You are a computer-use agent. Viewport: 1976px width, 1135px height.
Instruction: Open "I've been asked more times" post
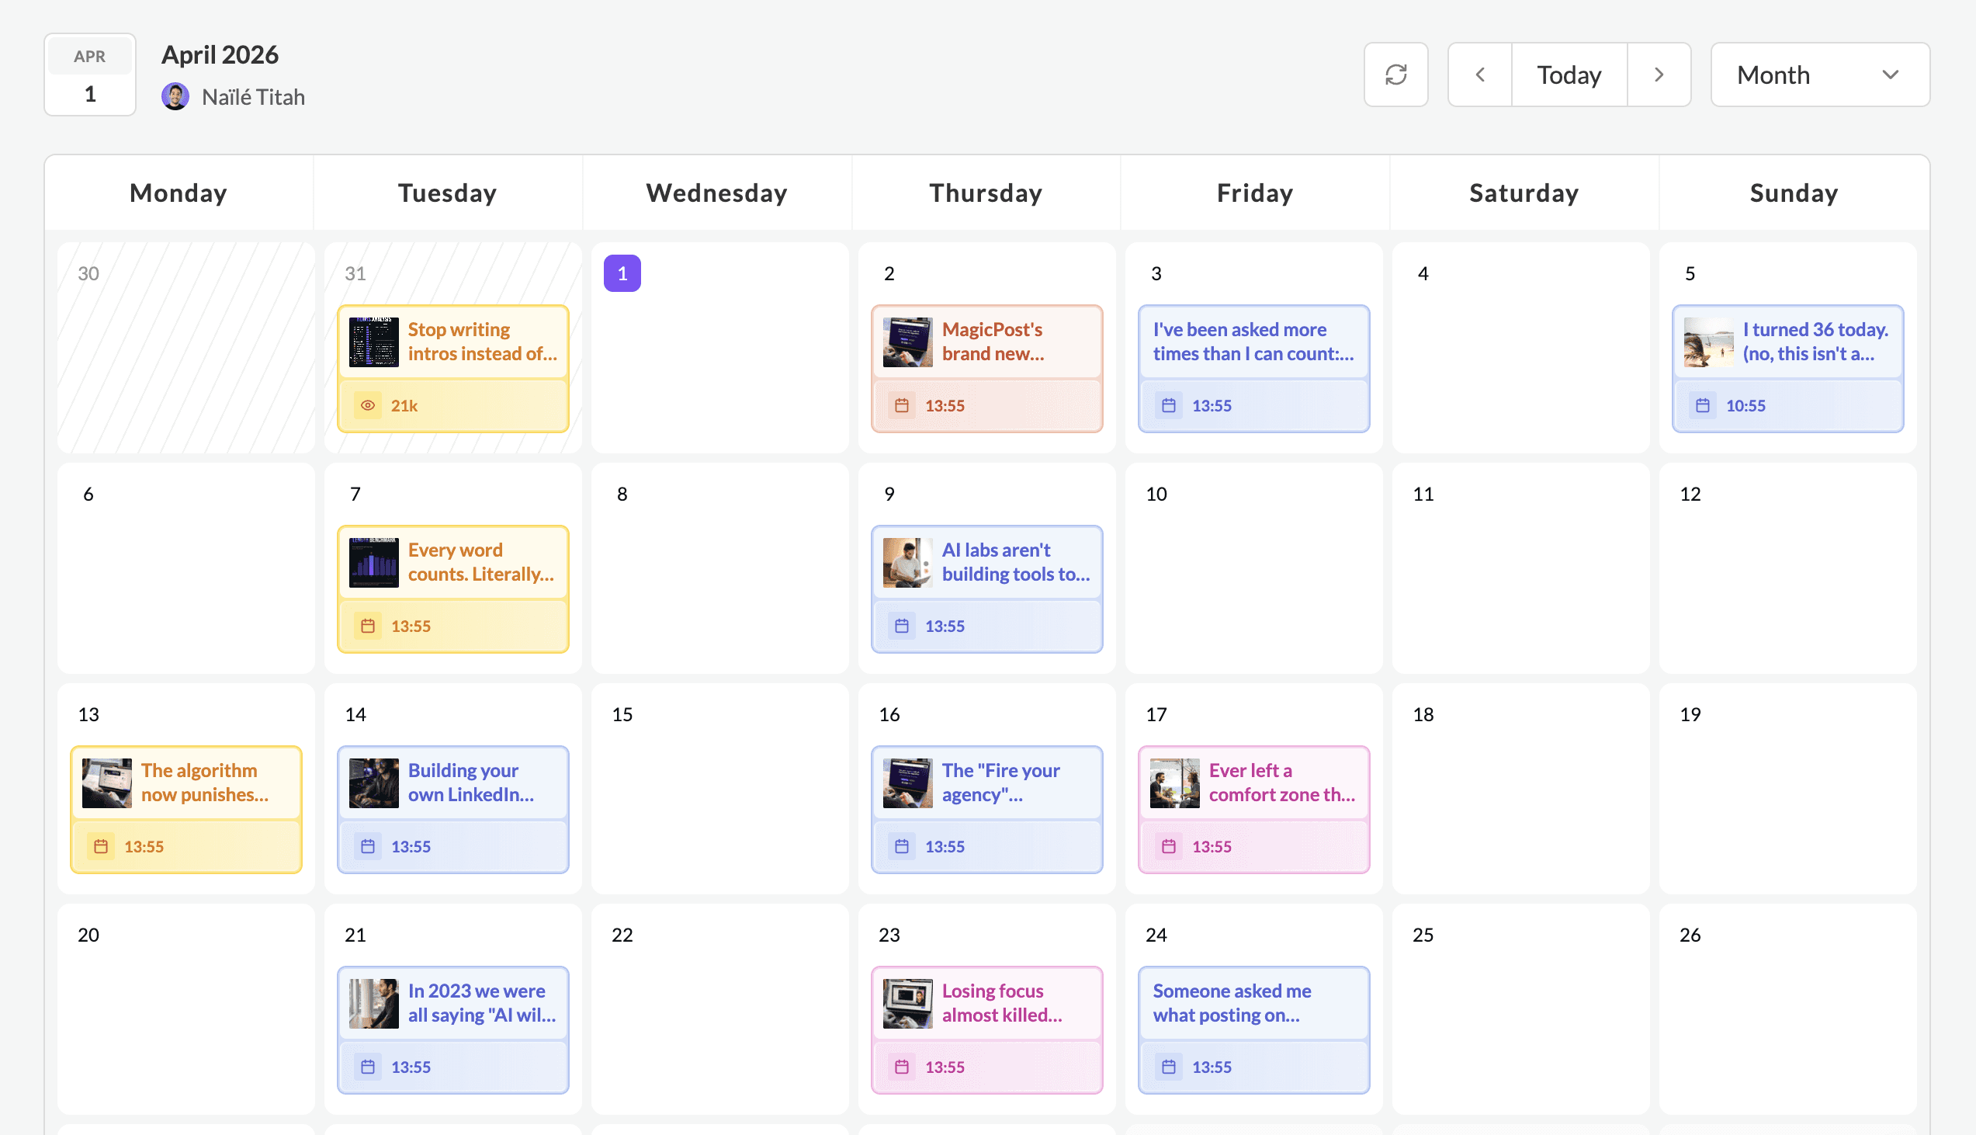coord(1253,342)
